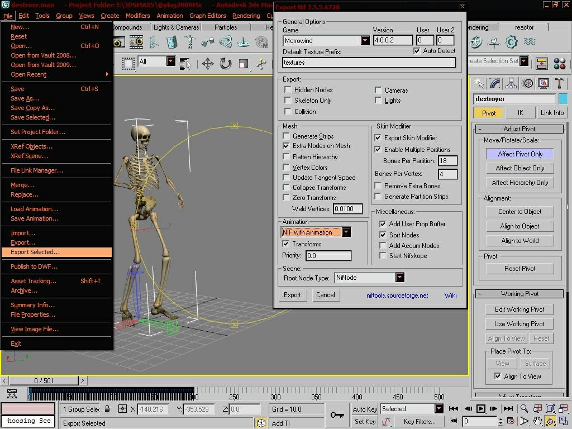The image size is (572, 429).
Task: Open the Graph Editors menu
Action: 208,16
